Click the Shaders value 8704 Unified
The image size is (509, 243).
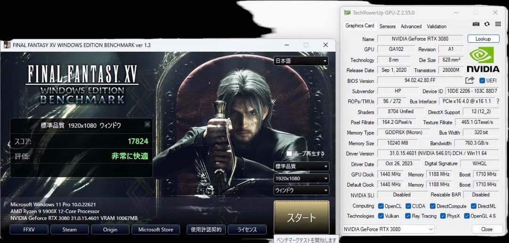click(x=401, y=111)
